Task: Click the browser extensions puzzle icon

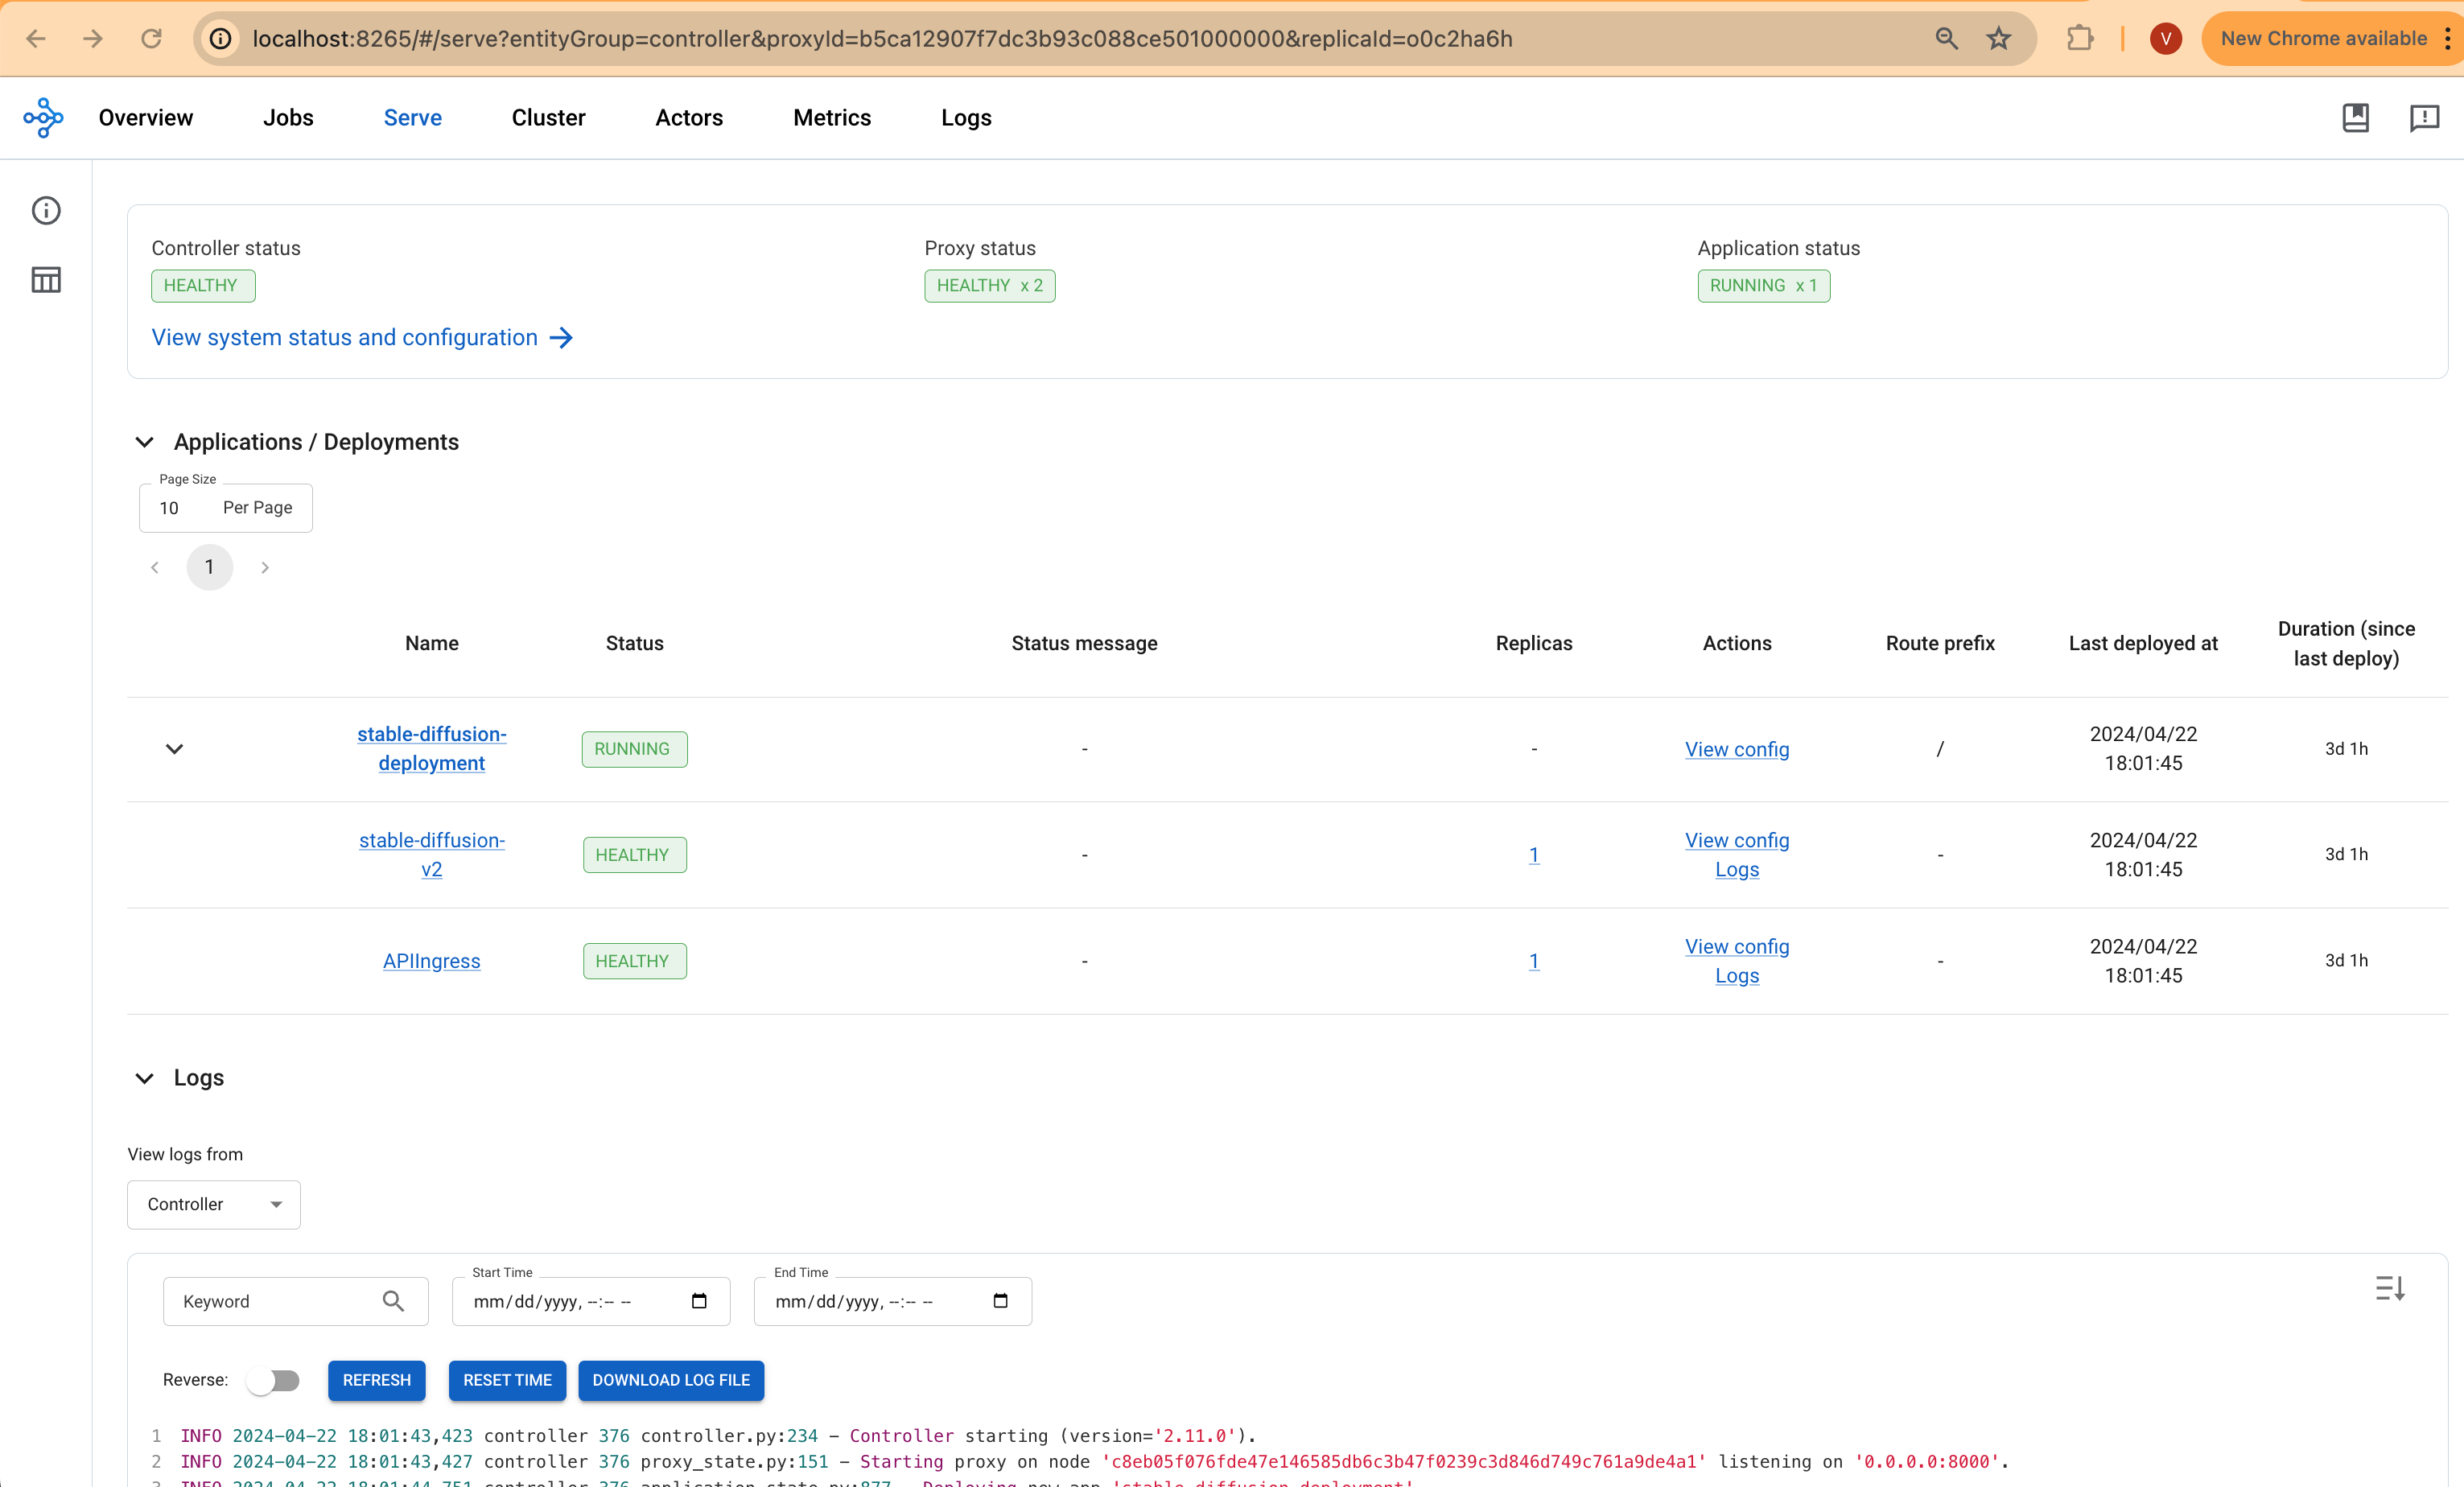Action: (x=2079, y=38)
